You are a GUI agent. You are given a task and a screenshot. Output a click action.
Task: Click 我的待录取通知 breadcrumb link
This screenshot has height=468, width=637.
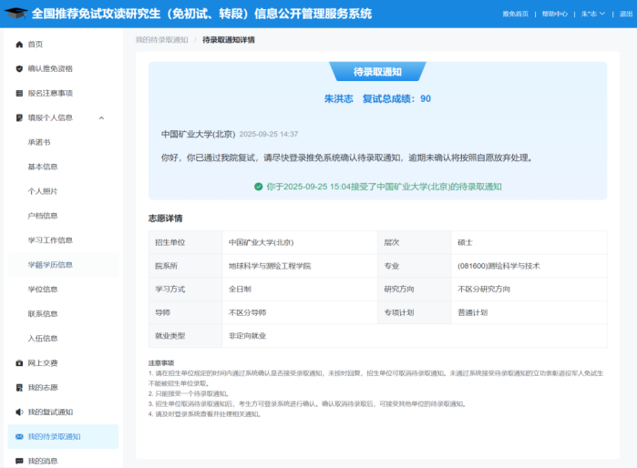coord(161,40)
